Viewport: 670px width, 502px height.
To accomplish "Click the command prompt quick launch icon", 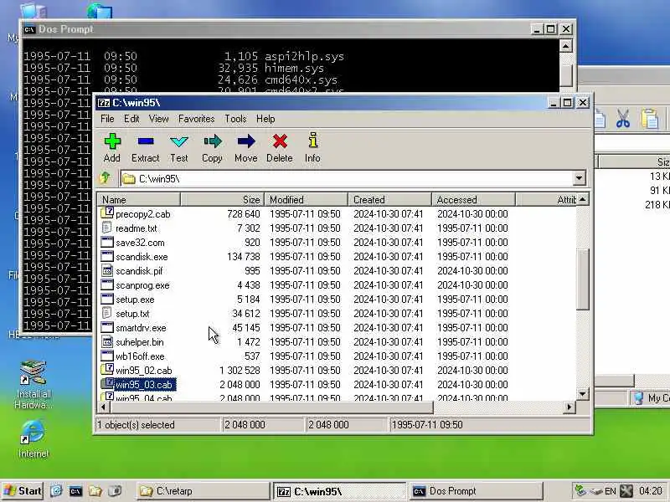I will click(x=75, y=491).
